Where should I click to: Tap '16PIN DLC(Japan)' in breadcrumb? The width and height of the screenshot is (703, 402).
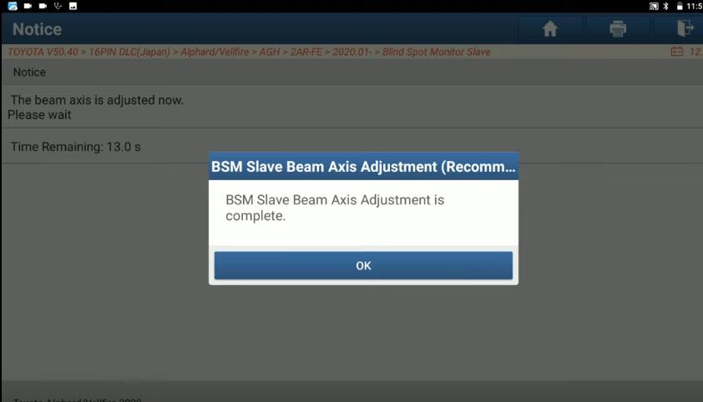click(129, 52)
